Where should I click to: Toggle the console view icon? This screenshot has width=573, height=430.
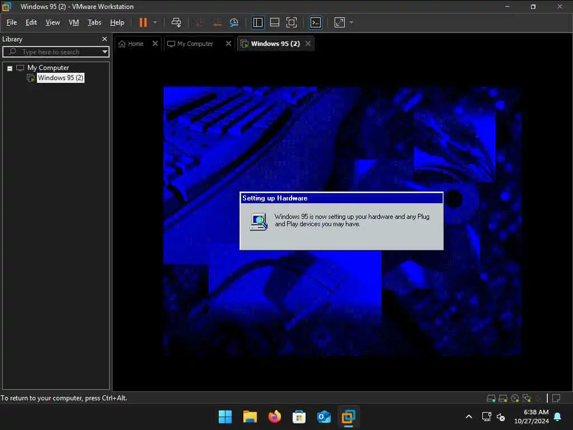(316, 22)
